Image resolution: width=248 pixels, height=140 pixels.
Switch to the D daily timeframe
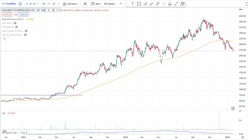coord(27,4)
